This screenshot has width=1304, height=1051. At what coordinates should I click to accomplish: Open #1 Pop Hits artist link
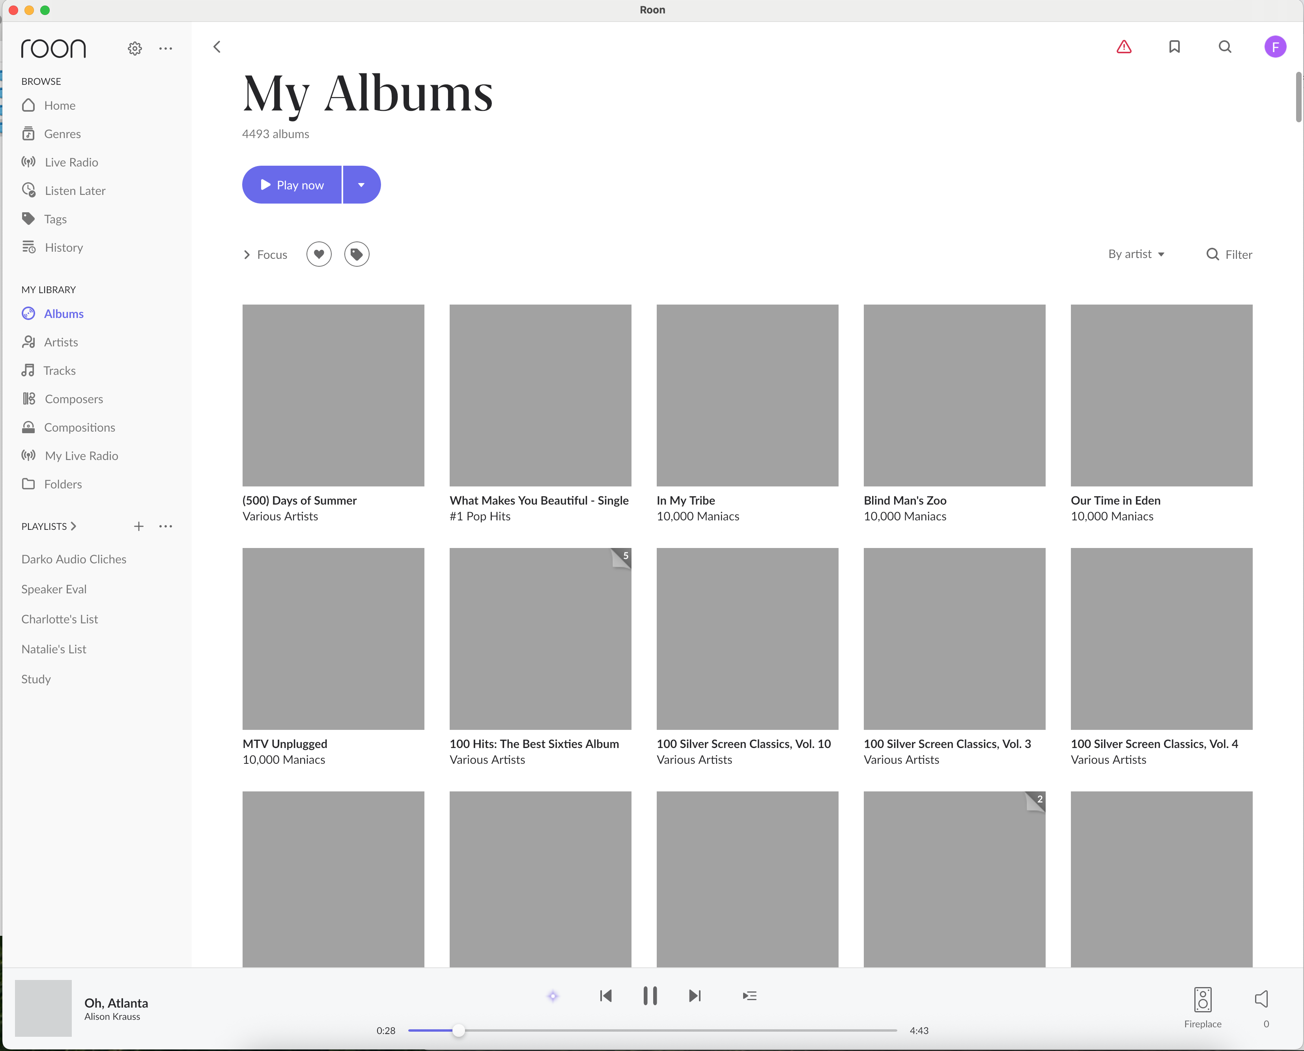480,516
